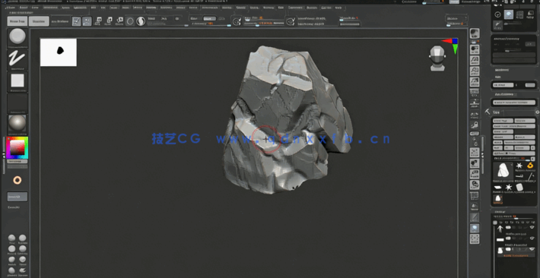Select the Move gizmo mode icon
The image size is (540, 278).
pyautogui.click(x=99, y=21)
